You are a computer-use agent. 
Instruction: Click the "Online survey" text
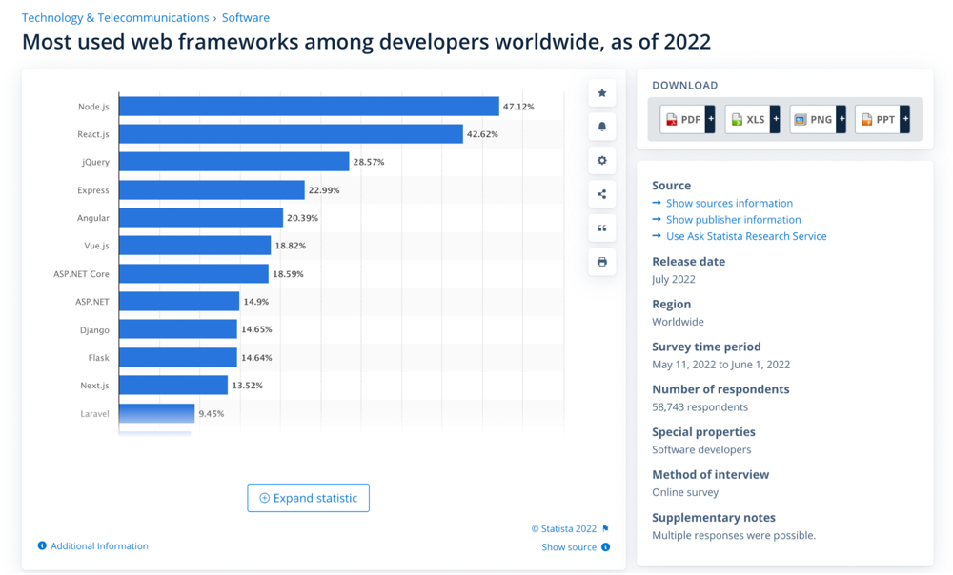pyautogui.click(x=685, y=492)
